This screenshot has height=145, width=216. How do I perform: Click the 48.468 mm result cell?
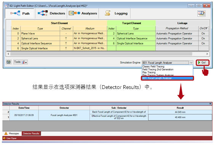180,117
